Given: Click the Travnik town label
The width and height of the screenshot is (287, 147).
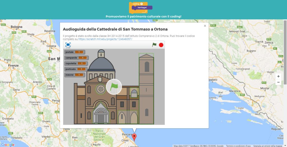Looking at the screenshot, I should click(259, 42).
